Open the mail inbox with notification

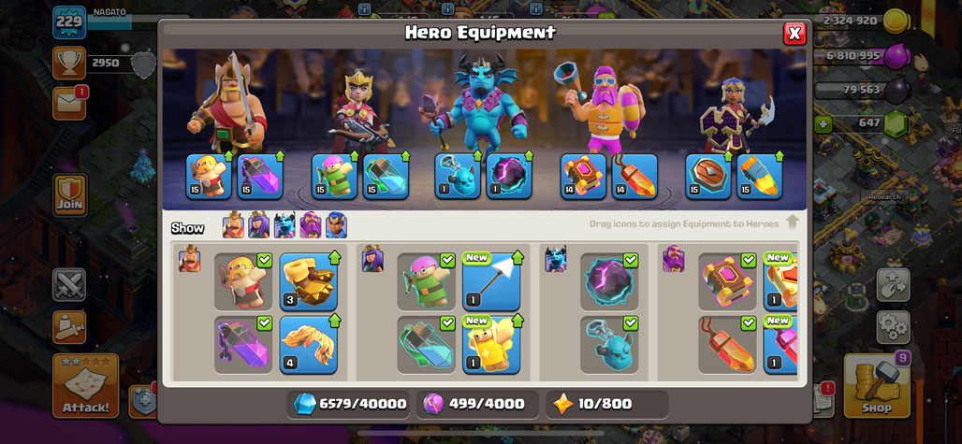click(x=69, y=103)
